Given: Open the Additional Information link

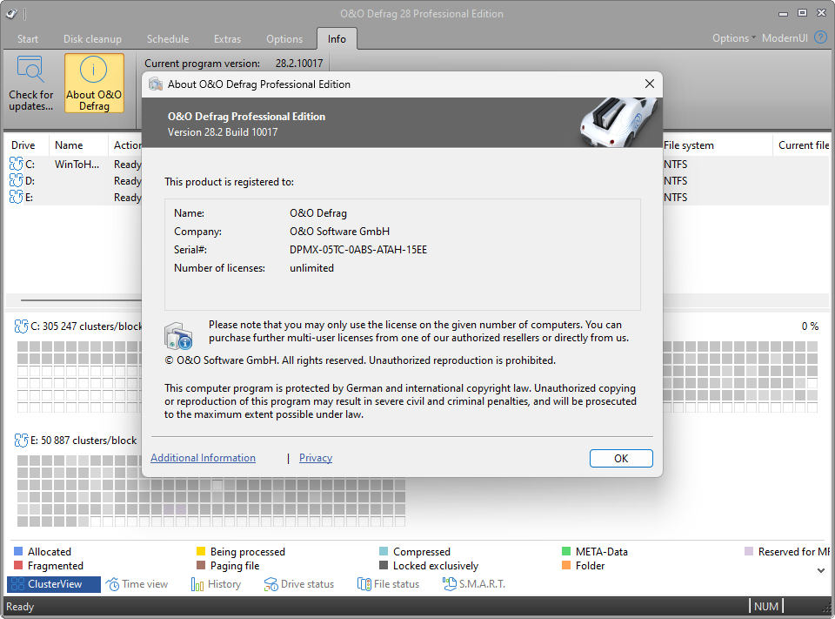Looking at the screenshot, I should (203, 457).
